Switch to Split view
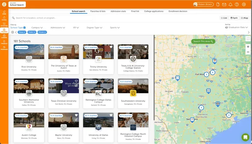Screen dimensions: 252x144 (x=234, y=18)
